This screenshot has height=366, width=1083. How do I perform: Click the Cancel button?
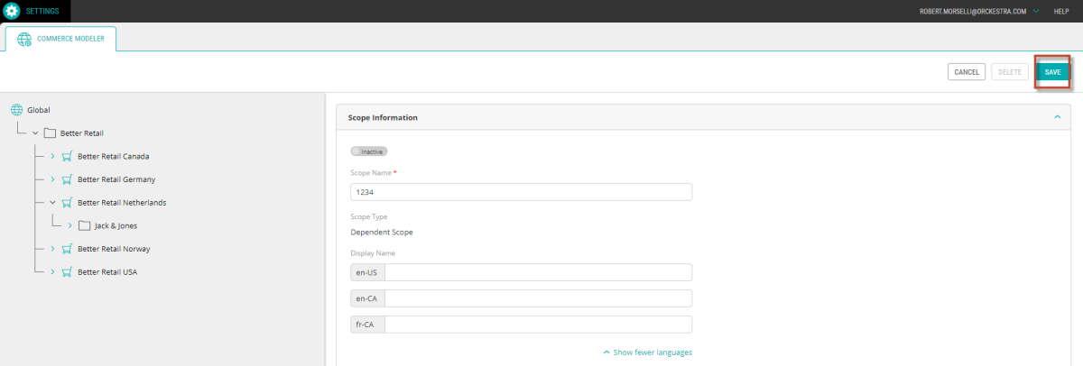[x=967, y=72]
